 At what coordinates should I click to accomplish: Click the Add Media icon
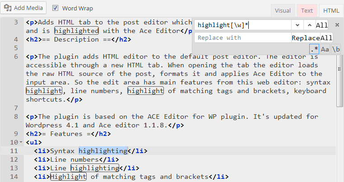click(x=8, y=8)
